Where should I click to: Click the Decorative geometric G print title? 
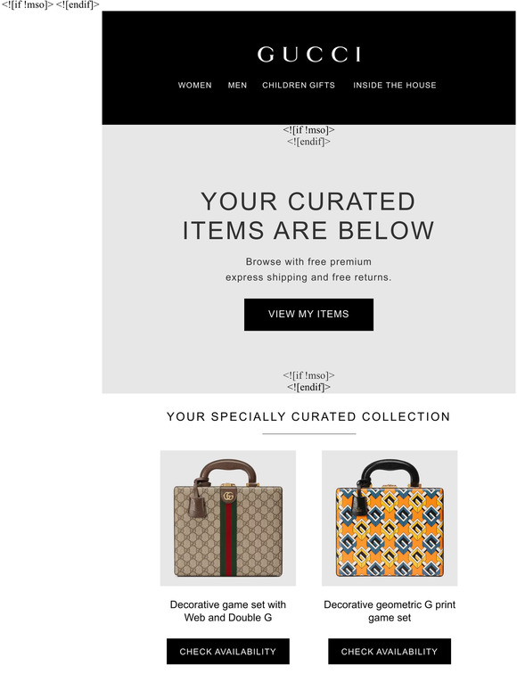[390, 611]
